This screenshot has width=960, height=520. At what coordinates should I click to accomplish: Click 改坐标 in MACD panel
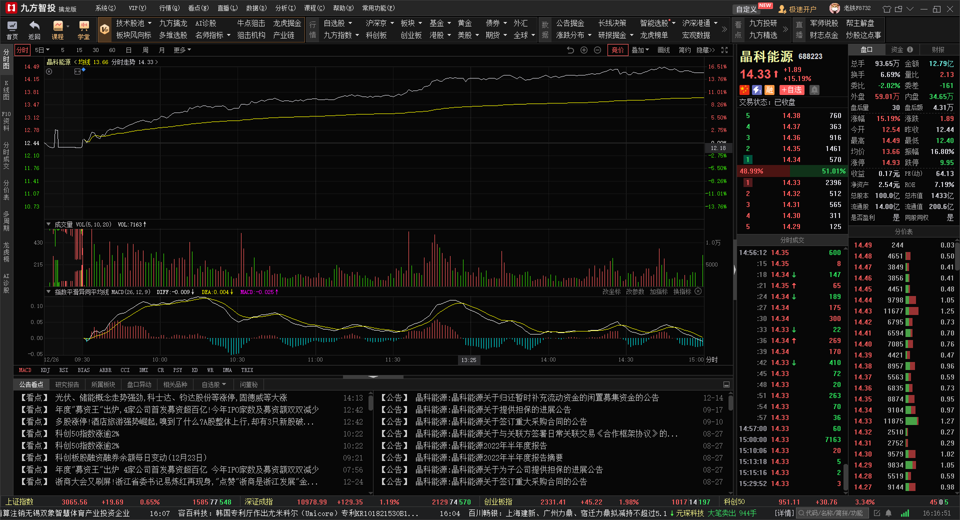[x=611, y=291]
